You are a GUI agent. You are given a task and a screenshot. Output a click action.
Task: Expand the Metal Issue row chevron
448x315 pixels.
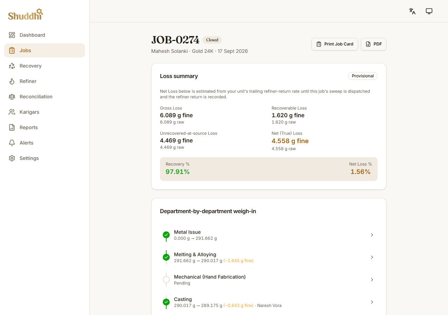pyautogui.click(x=372, y=235)
